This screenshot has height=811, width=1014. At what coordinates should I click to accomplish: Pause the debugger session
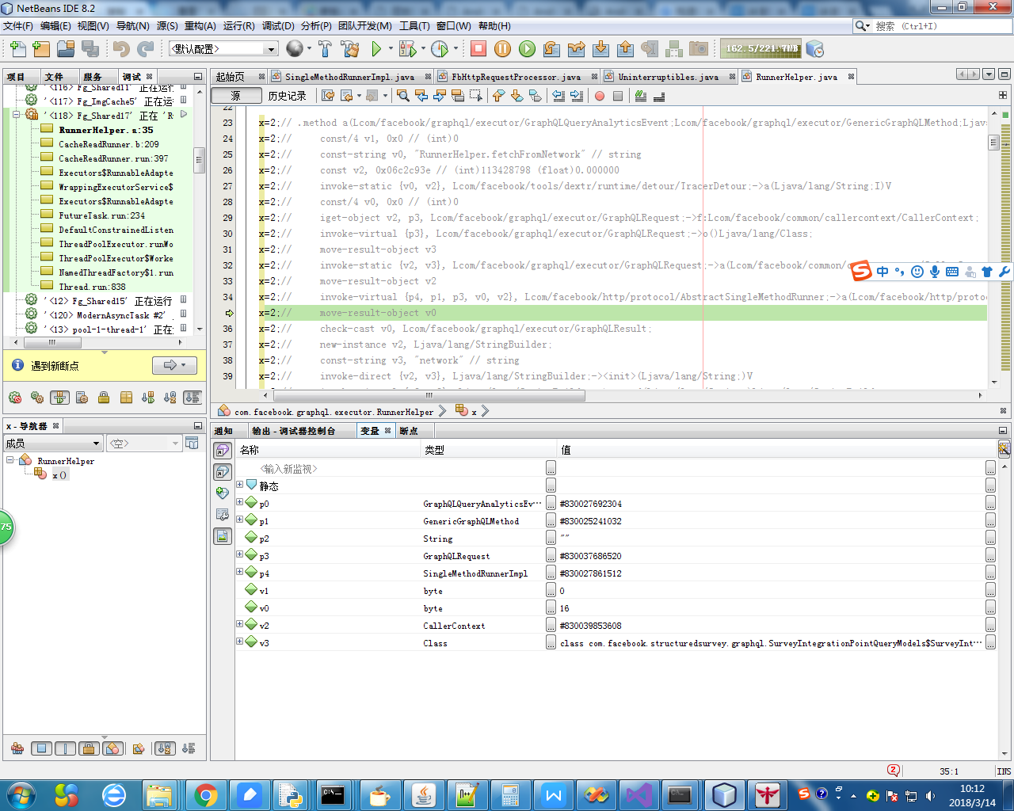[502, 49]
